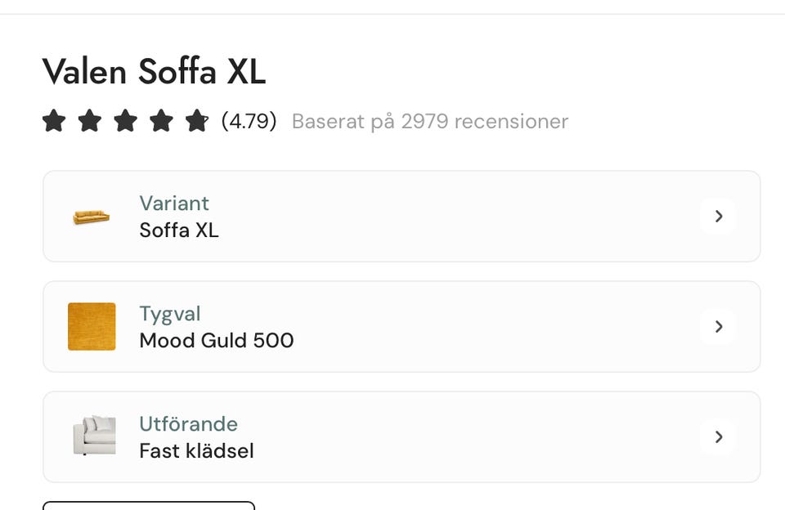Image resolution: width=785 pixels, height=510 pixels.
Task: Click the Valen Soffa XL product title
Action: point(154,72)
